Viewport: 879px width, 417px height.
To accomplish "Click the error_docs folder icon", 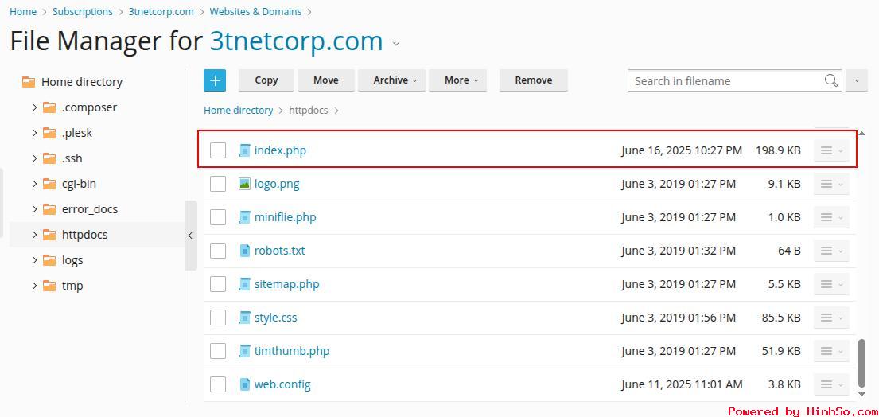I will [49, 209].
